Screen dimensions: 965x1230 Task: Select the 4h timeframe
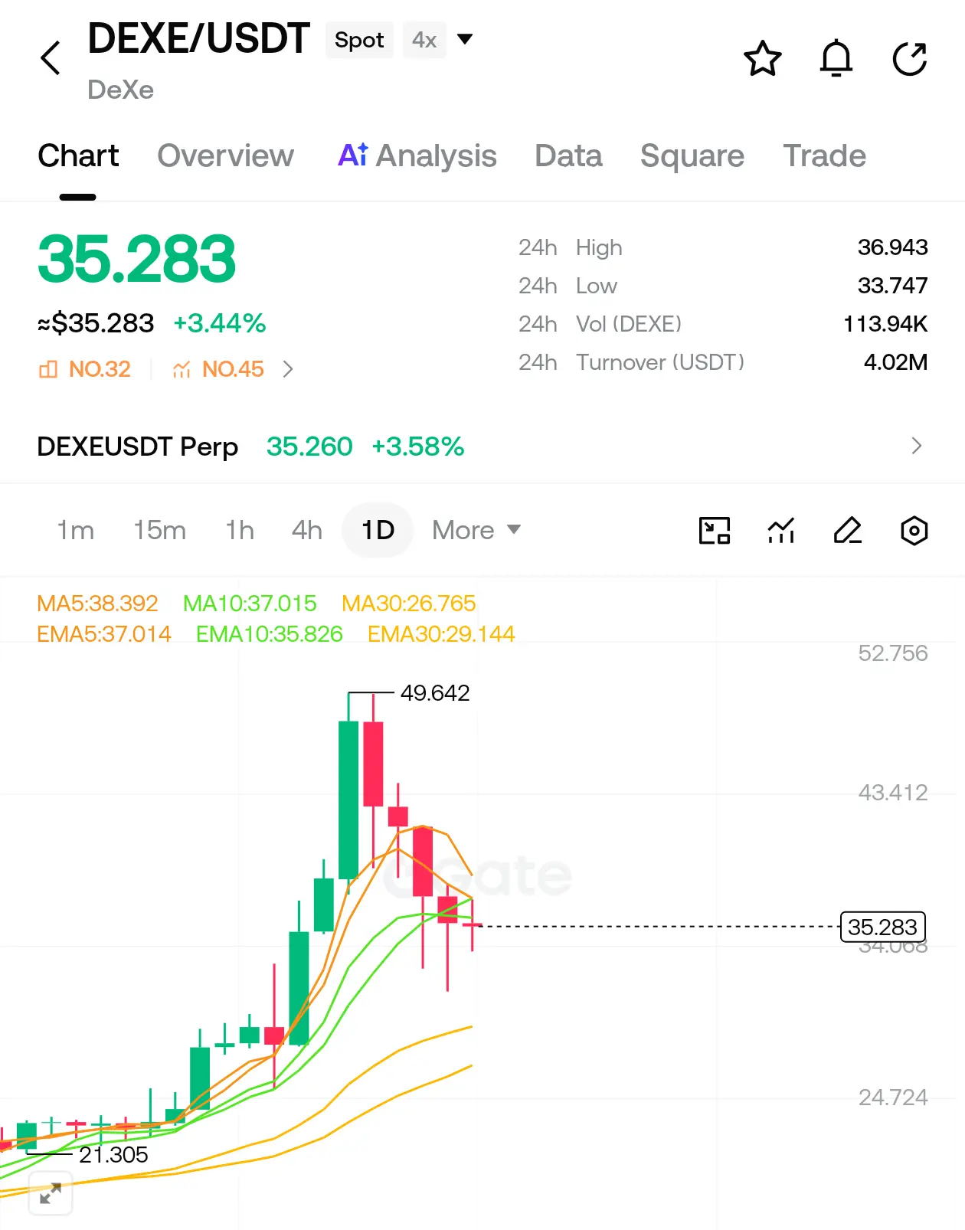(306, 530)
